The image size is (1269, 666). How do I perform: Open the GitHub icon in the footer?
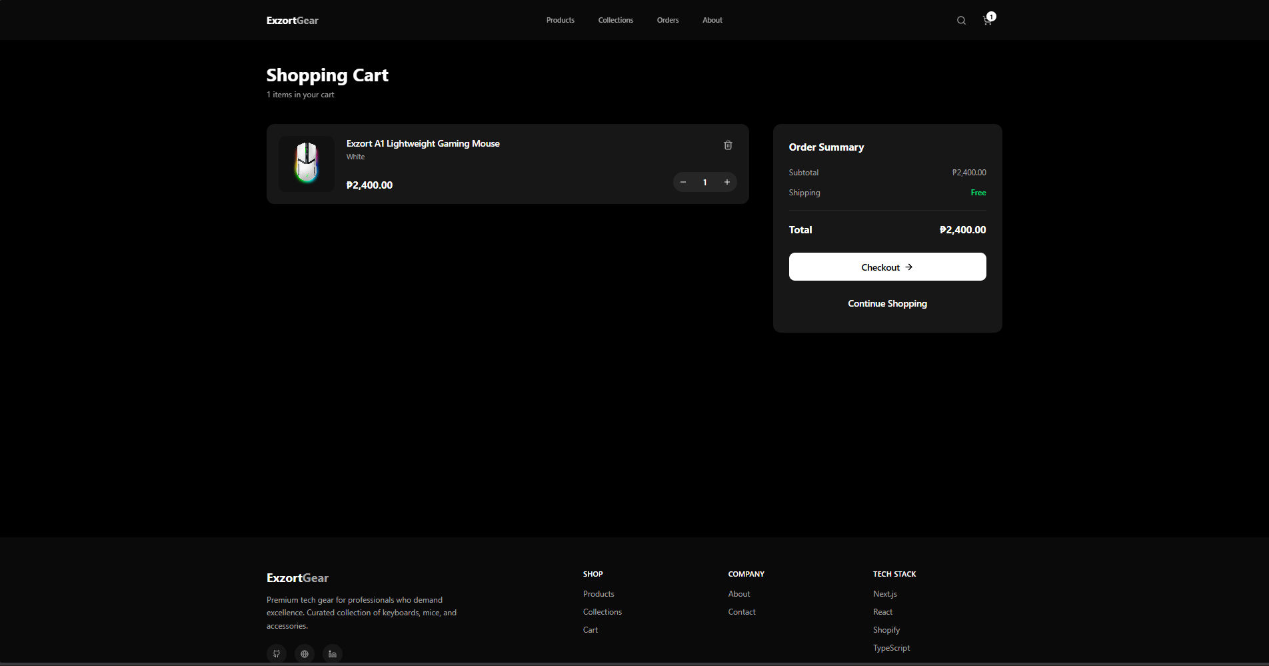point(277,653)
